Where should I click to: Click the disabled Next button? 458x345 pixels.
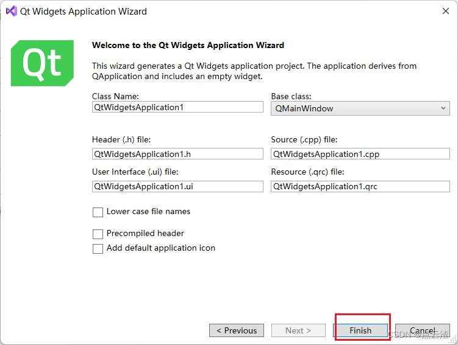(x=298, y=330)
